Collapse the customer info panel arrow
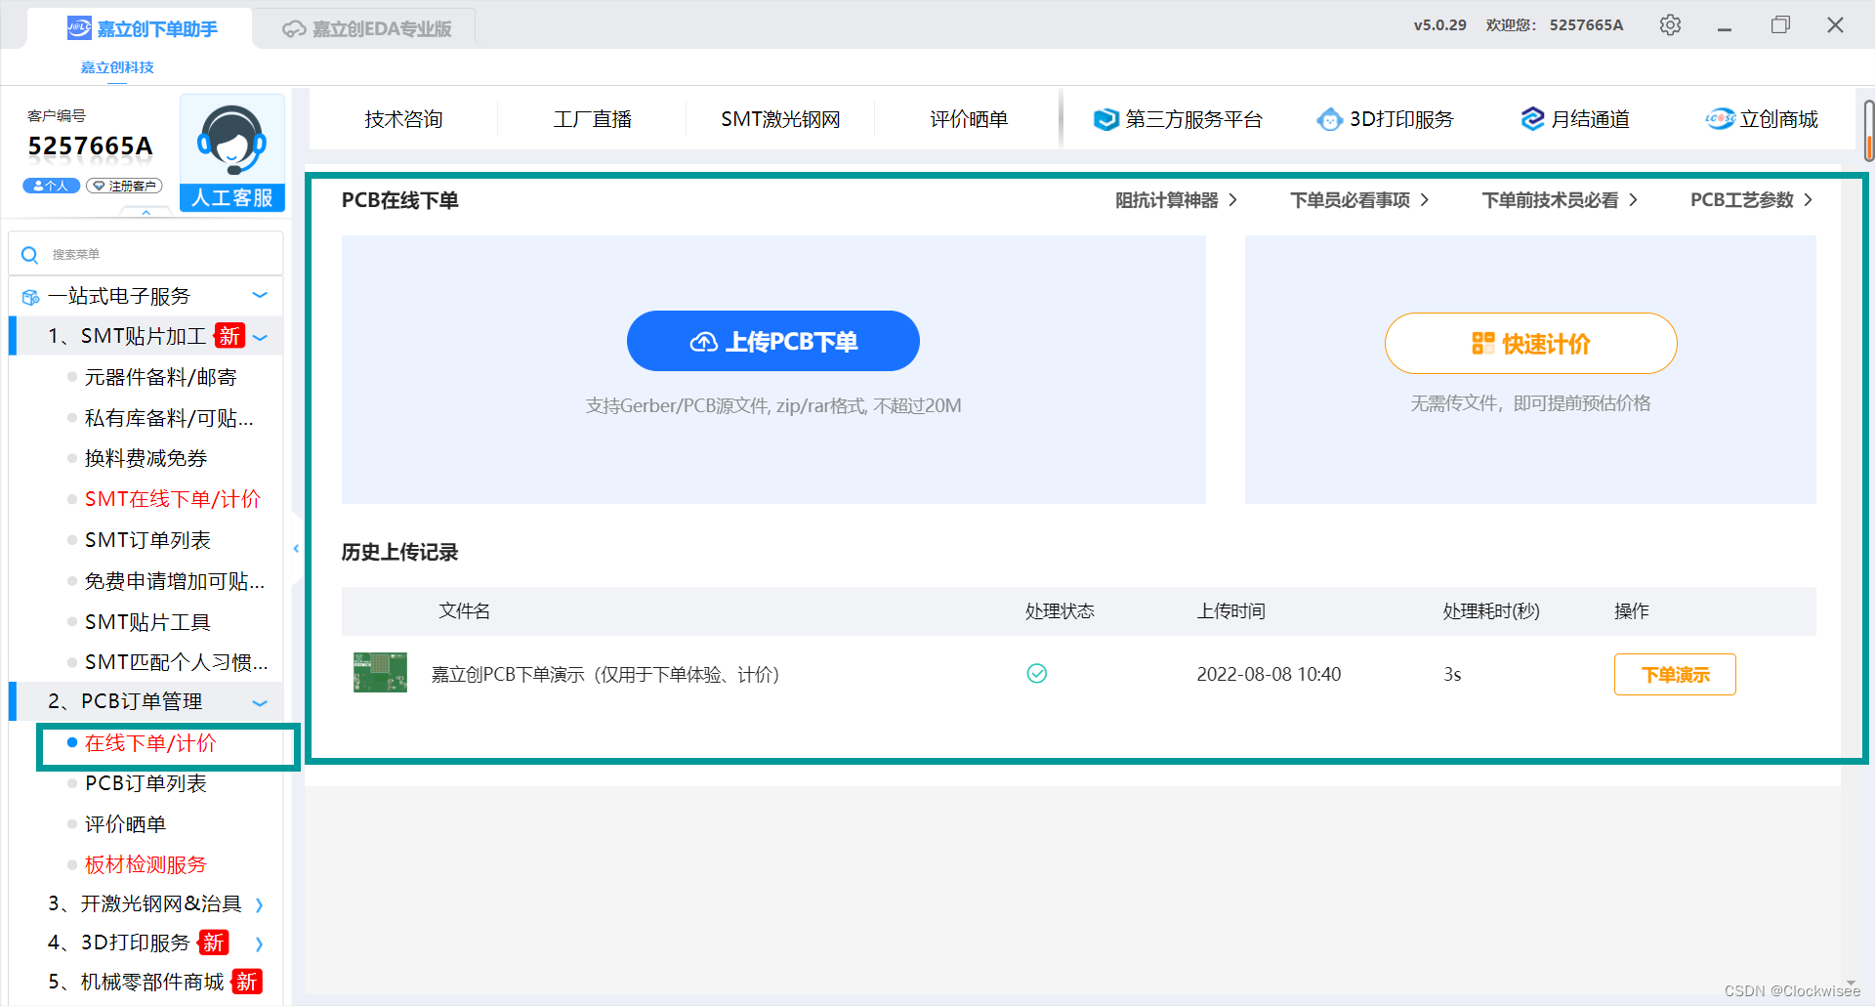This screenshot has height=1006, width=1875. [146, 212]
